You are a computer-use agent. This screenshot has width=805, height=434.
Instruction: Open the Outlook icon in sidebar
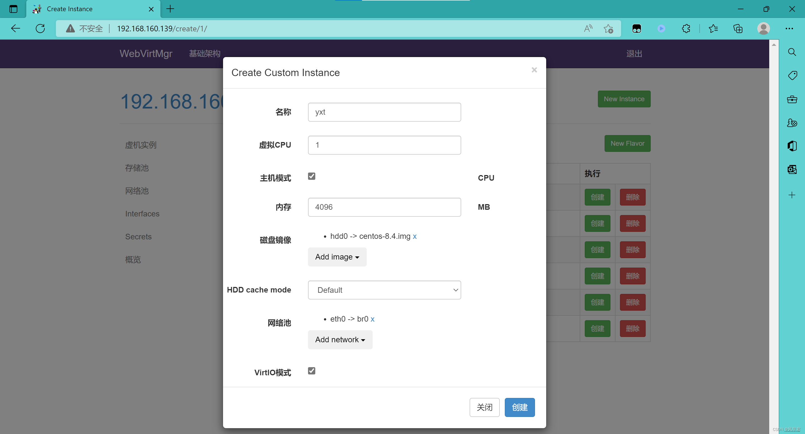(792, 169)
